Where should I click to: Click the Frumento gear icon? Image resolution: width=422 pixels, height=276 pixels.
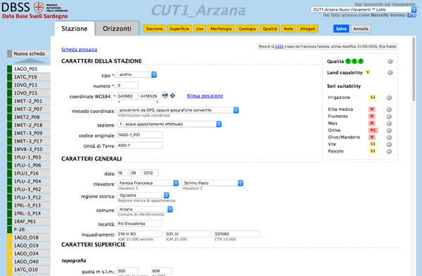389,117
